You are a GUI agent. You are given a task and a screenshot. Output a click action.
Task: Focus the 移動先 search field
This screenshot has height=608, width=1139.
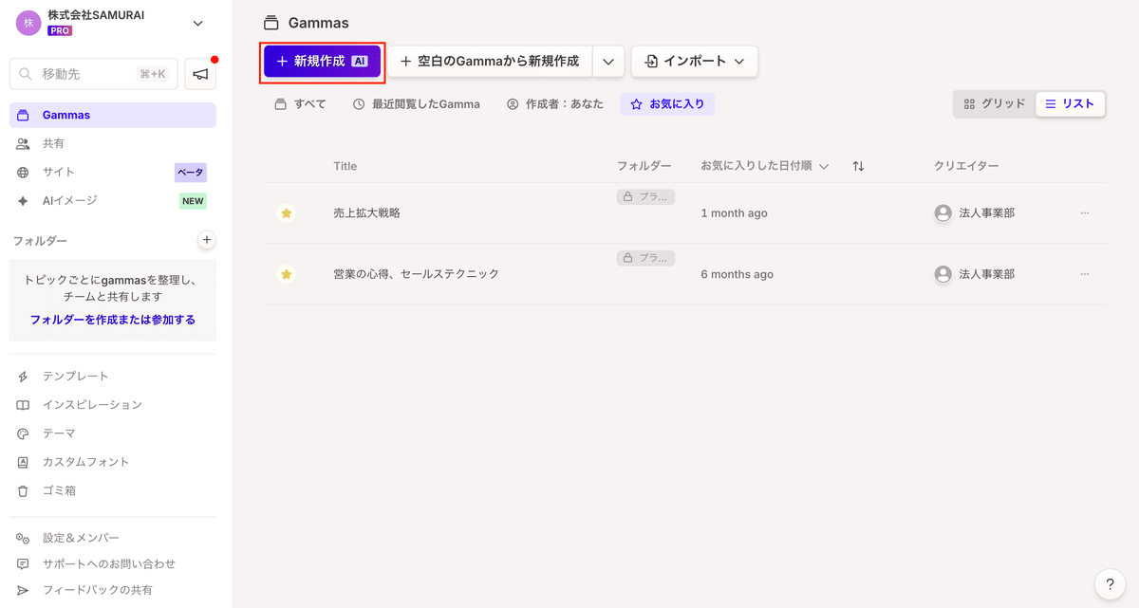click(x=94, y=74)
